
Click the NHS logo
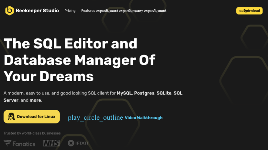tap(51, 143)
